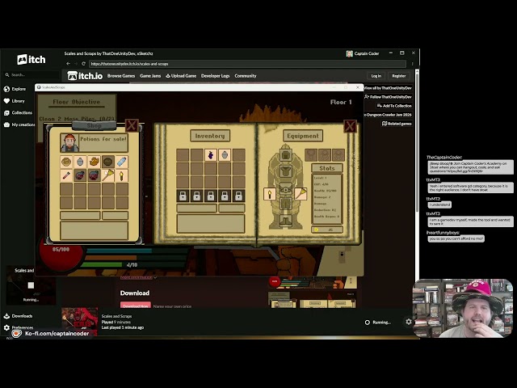
Task: Open My creations in the itch sidebar
Action: (x=19, y=124)
